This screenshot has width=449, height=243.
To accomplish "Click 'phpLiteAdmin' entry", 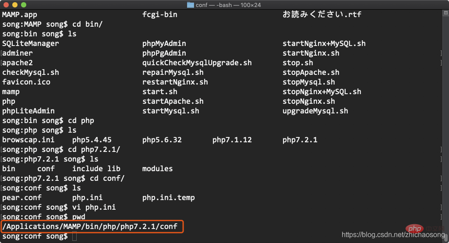I will pos(28,111).
